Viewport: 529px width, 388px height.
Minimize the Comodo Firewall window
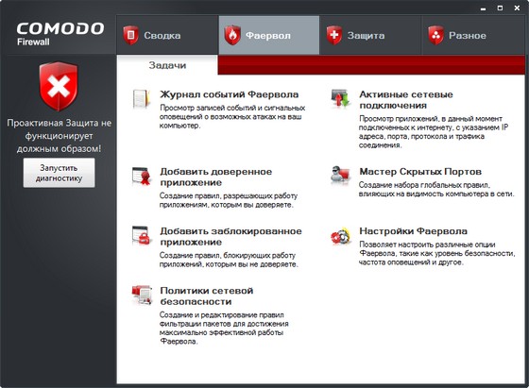[483, 8]
